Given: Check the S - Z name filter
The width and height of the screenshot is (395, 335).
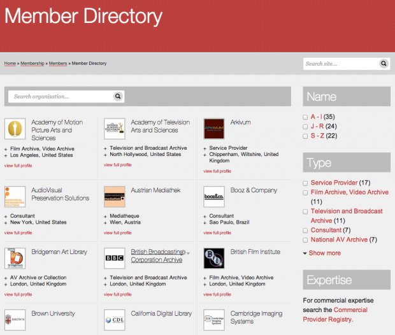Looking at the screenshot, I should 305,136.
